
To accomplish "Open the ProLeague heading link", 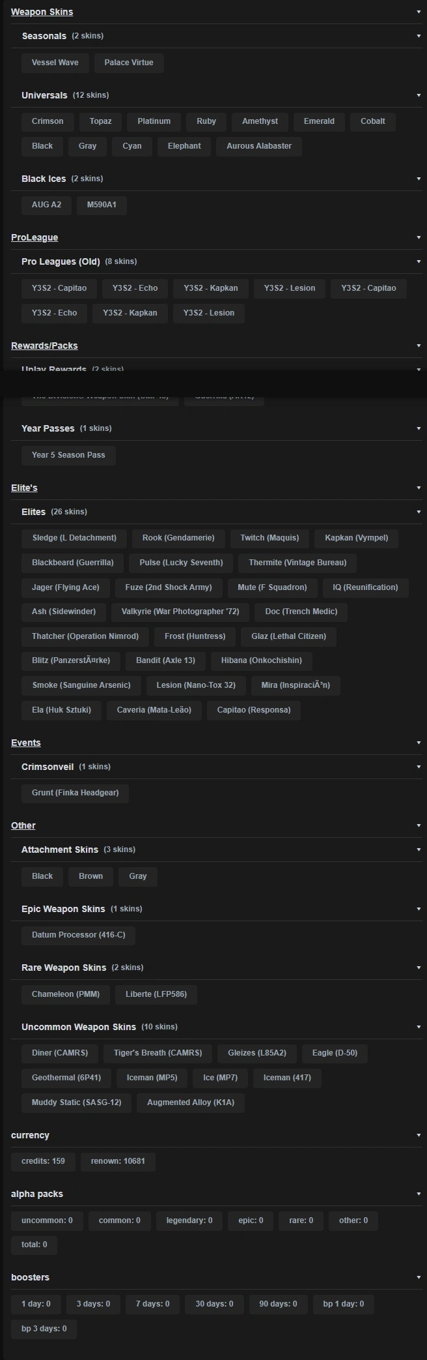I will (x=34, y=237).
